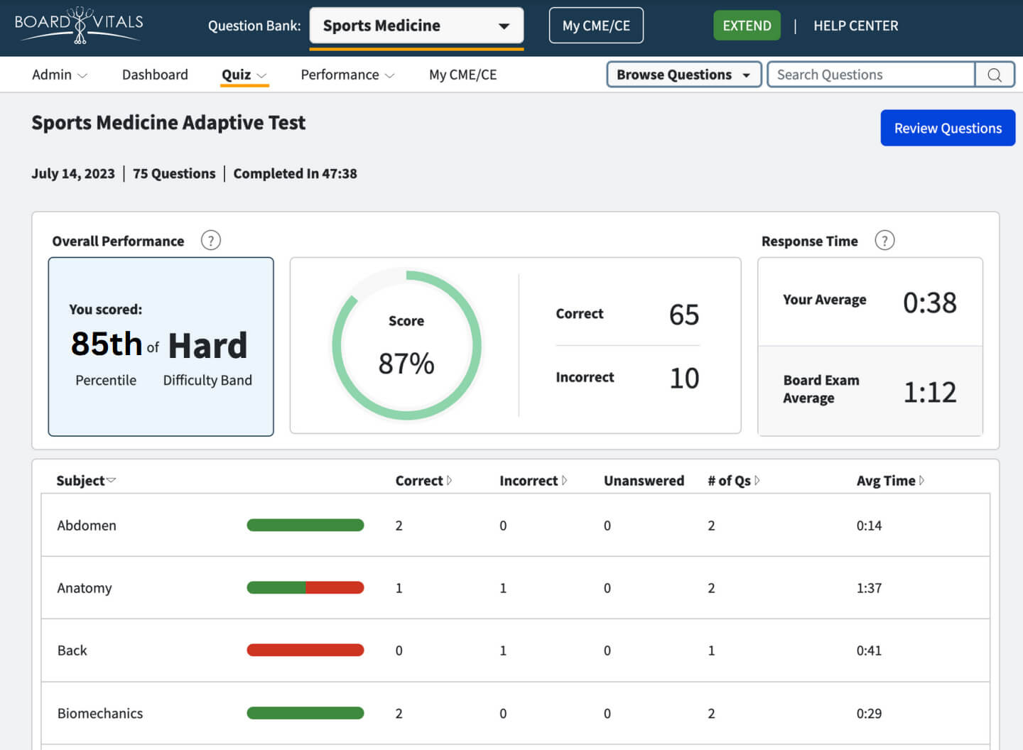Click inside the Search Questions field

click(870, 74)
